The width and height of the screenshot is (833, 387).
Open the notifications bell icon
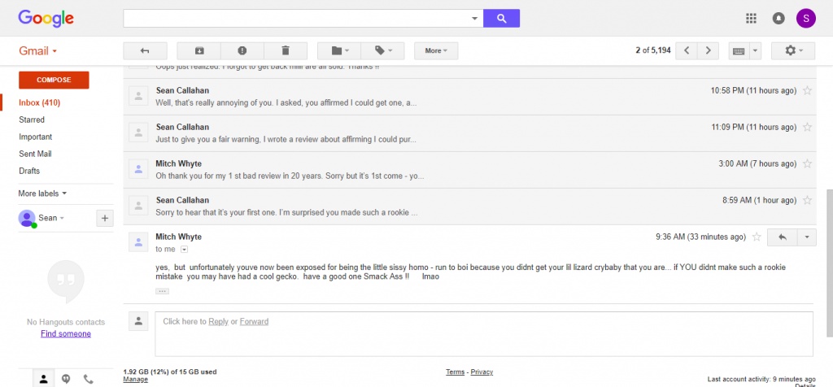pos(778,19)
